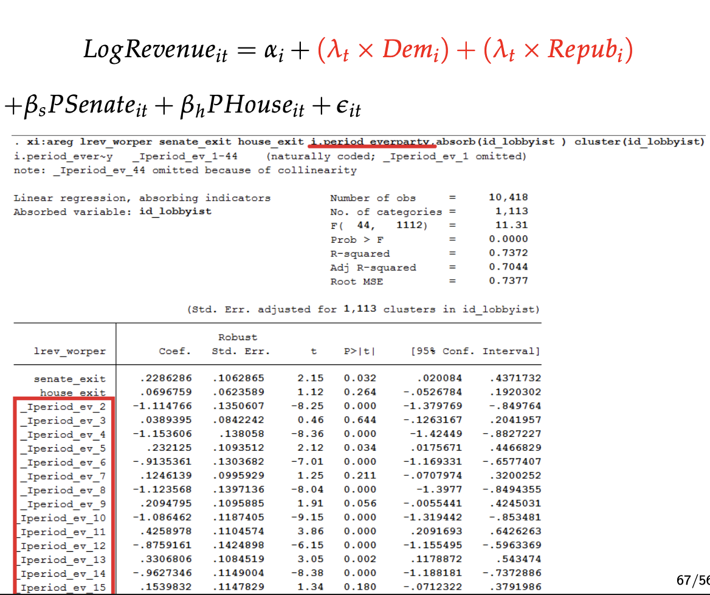Click the No. of categories value 1,113
Screen dimensions: 710x595
tap(512, 211)
